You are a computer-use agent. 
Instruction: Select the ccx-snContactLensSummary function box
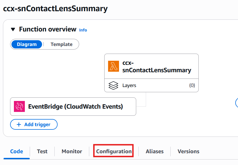point(151,66)
